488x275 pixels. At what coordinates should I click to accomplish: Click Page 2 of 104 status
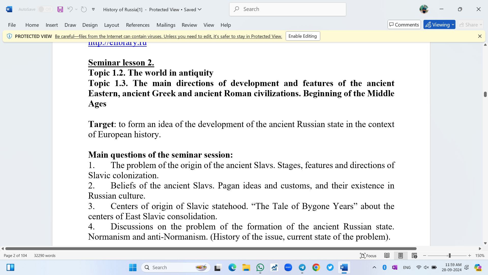coord(15,255)
